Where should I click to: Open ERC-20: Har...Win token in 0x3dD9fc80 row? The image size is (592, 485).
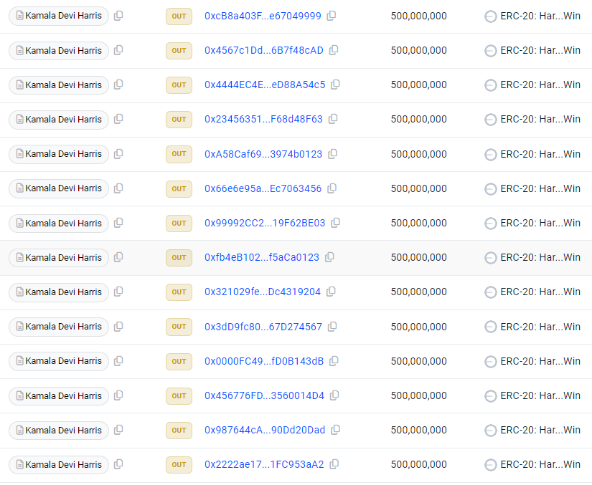(540, 327)
